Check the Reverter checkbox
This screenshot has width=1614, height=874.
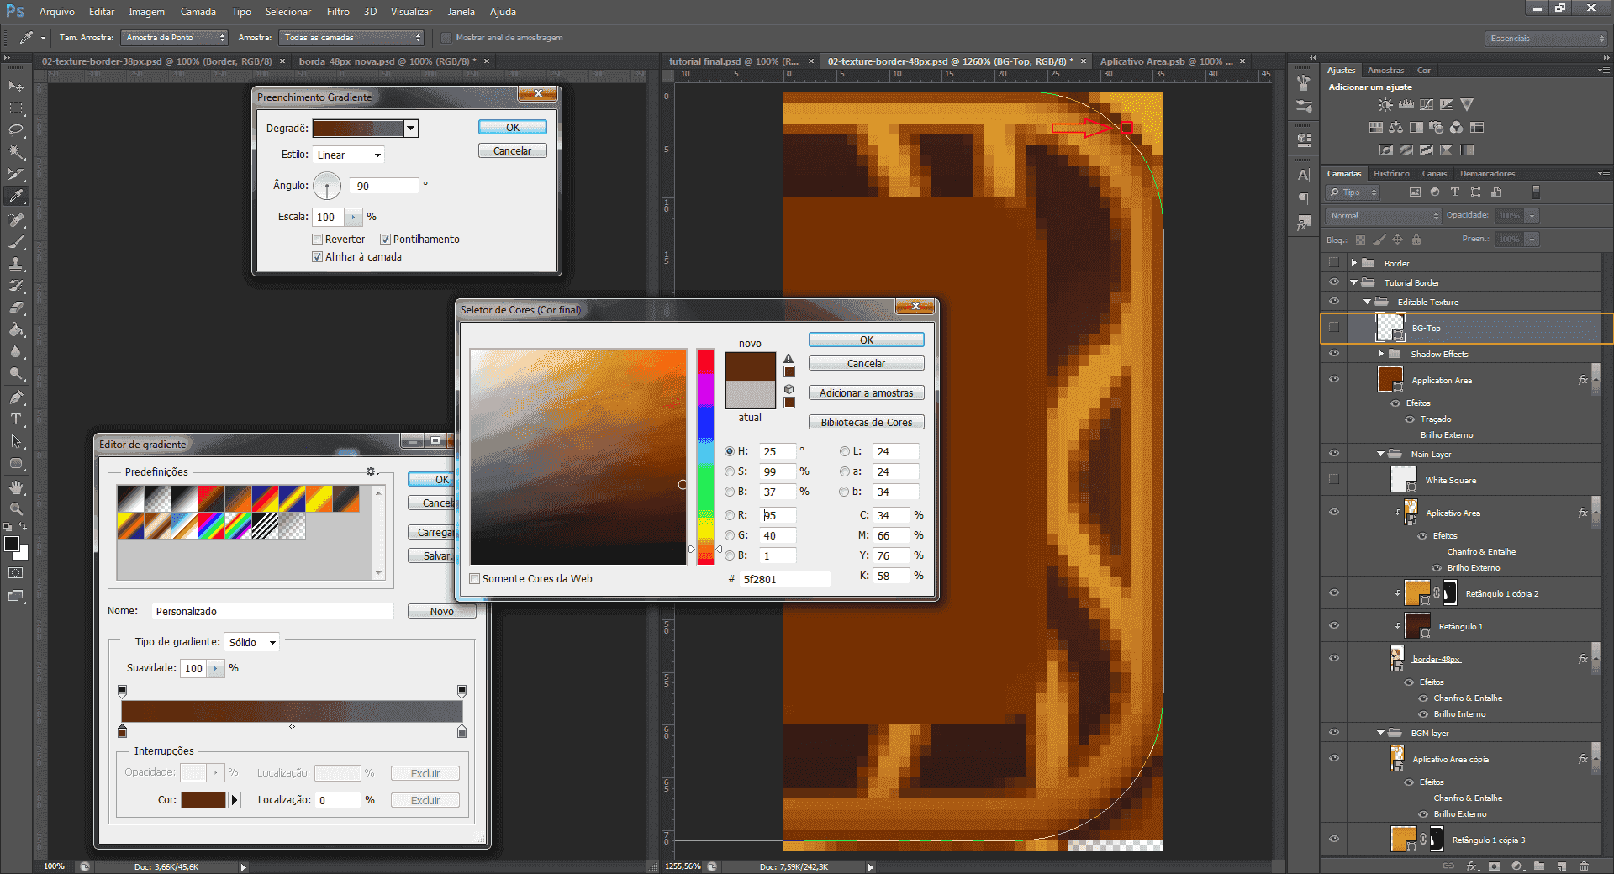point(318,240)
